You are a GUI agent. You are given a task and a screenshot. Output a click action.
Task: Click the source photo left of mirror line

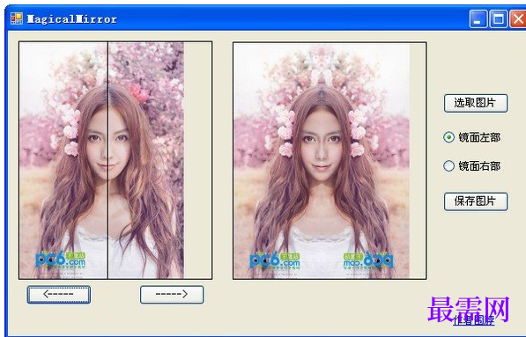[63, 160]
